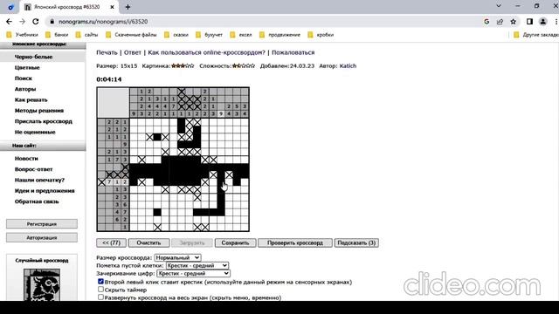Select Цветные crosswords in sidebar

coord(27,67)
